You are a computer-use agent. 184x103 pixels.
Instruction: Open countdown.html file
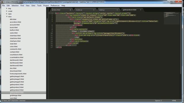[x=16, y=55]
